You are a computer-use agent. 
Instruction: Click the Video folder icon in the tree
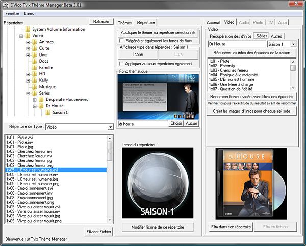click(28, 36)
